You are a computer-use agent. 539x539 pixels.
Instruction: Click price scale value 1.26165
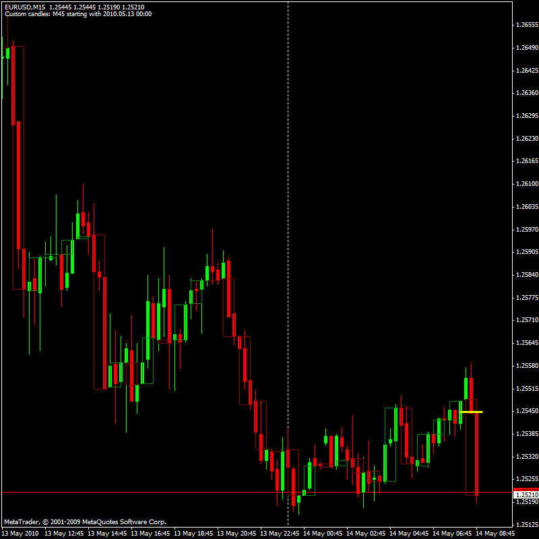pos(528,161)
